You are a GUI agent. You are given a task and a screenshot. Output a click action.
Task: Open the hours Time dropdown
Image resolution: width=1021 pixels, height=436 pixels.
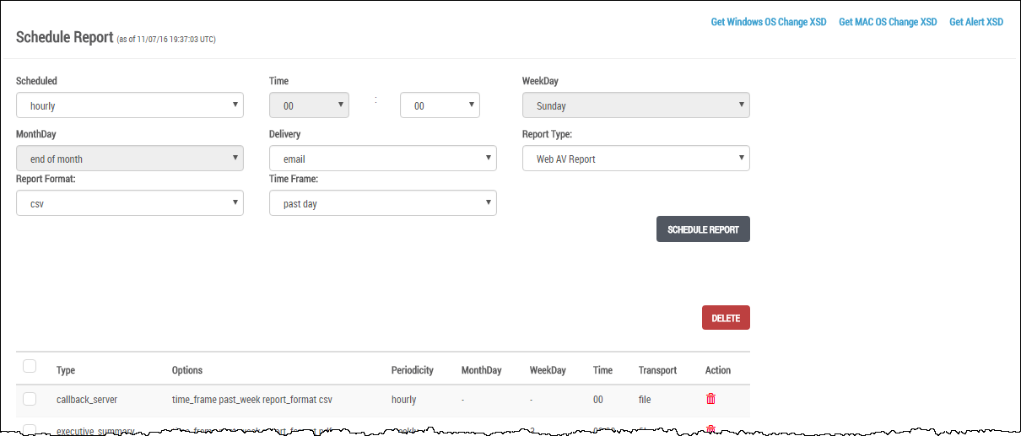[x=309, y=105]
